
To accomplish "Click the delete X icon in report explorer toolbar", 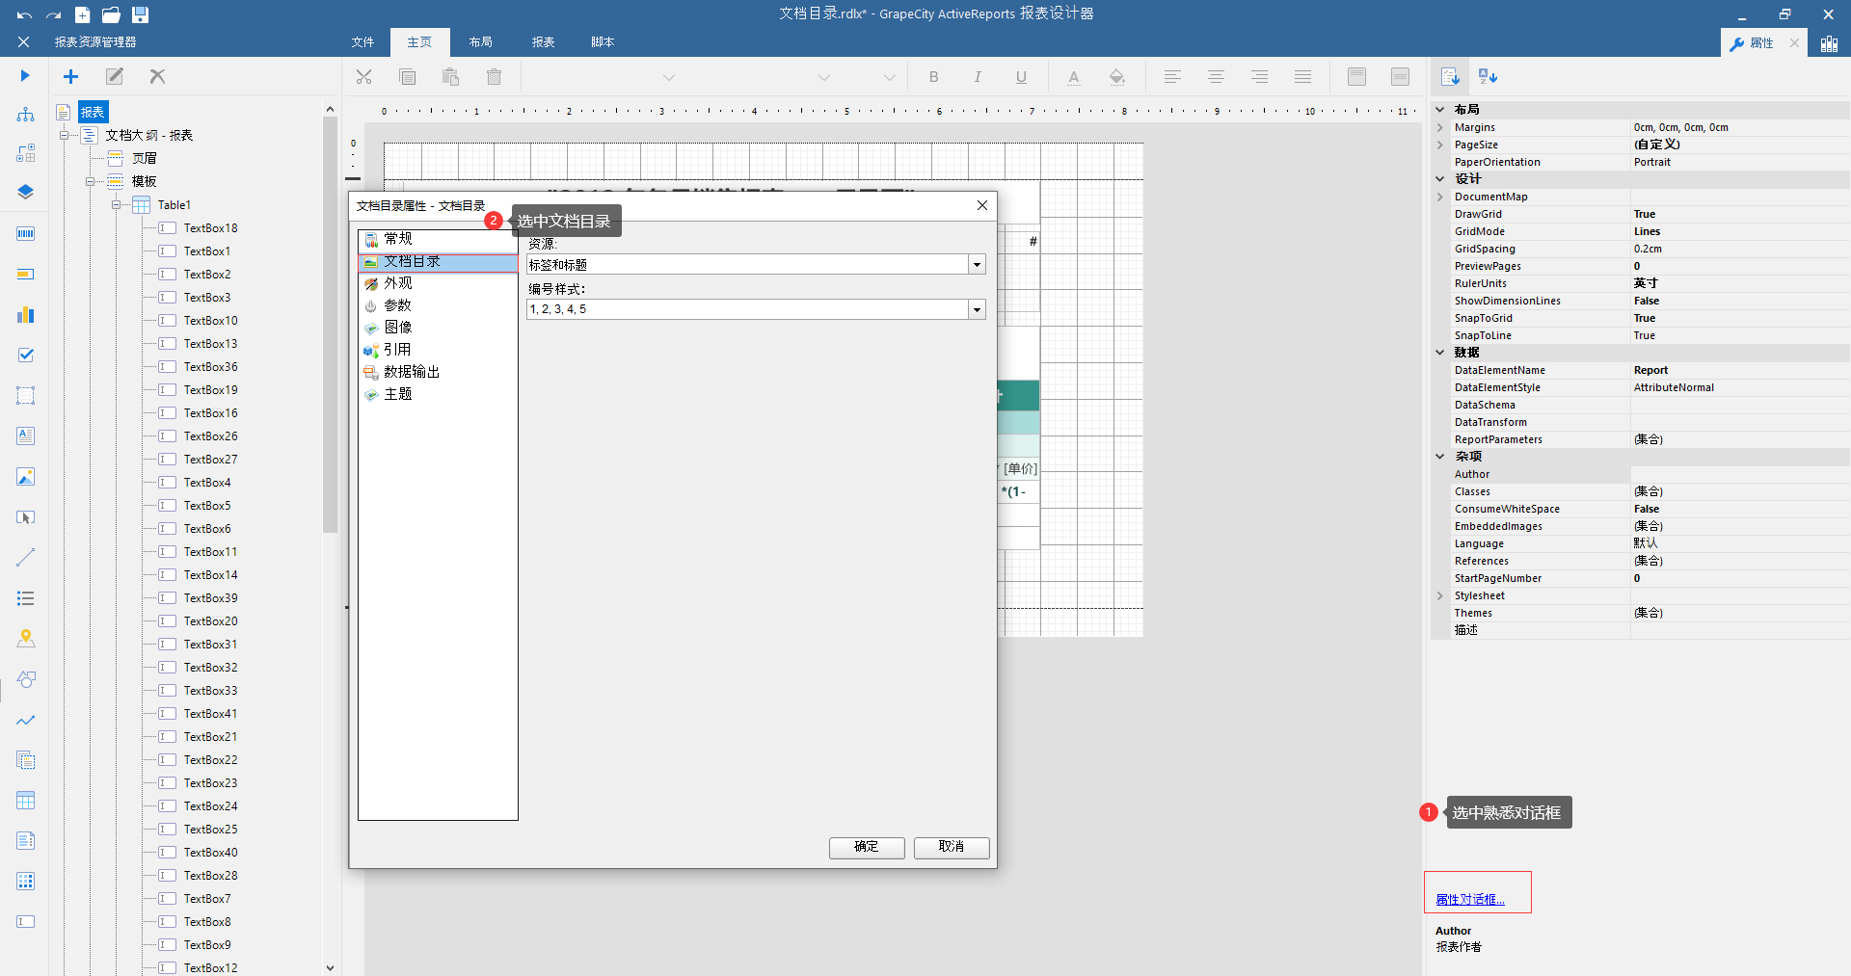I will pyautogui.click(x=157, y=76).
